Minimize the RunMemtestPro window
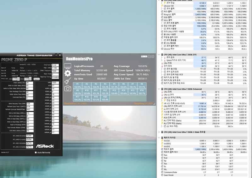Viewport: 252px width, 178px height. pos(149,57)
